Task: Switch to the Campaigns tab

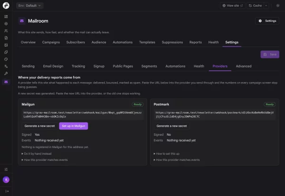Action: (x=51, y=42)
